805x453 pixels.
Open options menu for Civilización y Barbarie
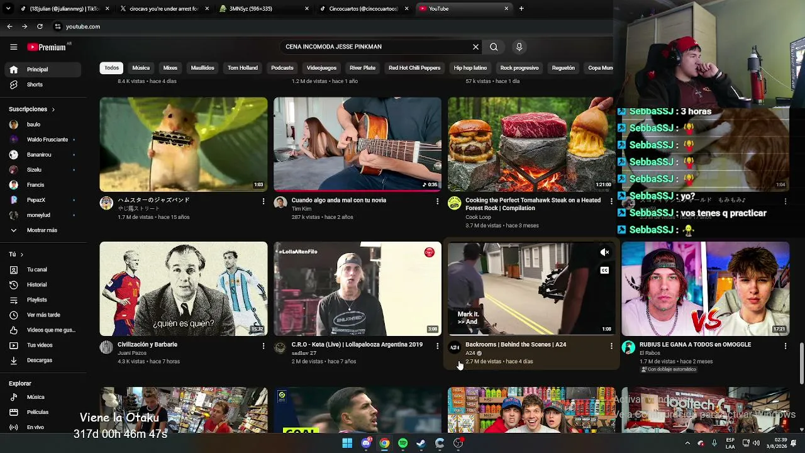tap(264, 345)
